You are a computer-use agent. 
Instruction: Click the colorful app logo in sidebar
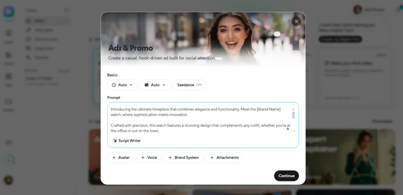tap(9, 12)
